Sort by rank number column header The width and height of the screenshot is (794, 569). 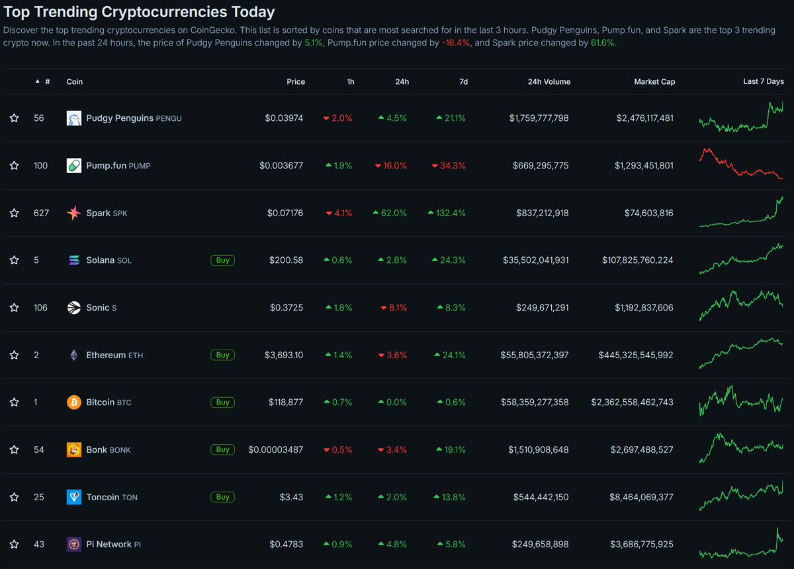coord(43,82)
